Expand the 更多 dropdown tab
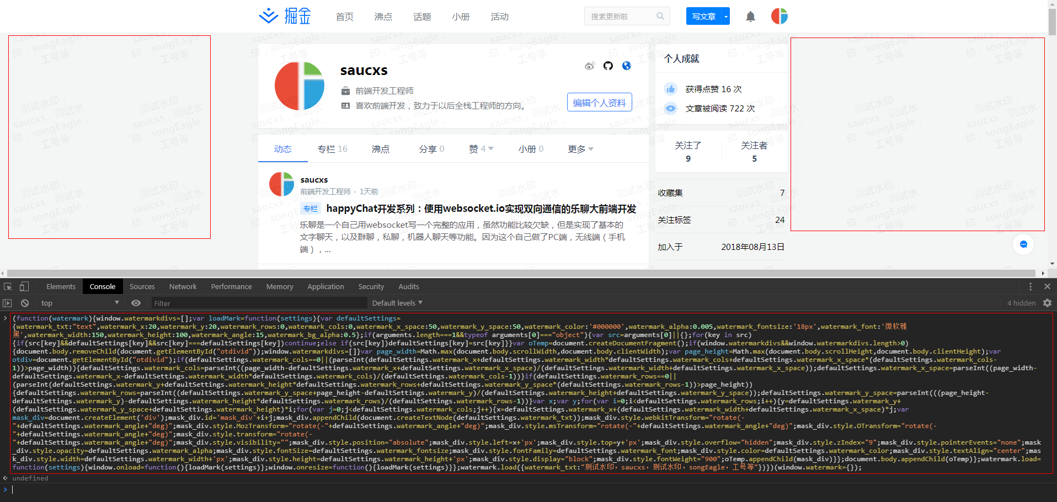This screenshot has height=502, width=1057. pos(581,149)
